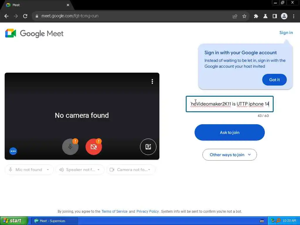Screen dimensions: 300x225
Task: Click the Sign in with your Google account heading
Action: (x=241, y=53)
